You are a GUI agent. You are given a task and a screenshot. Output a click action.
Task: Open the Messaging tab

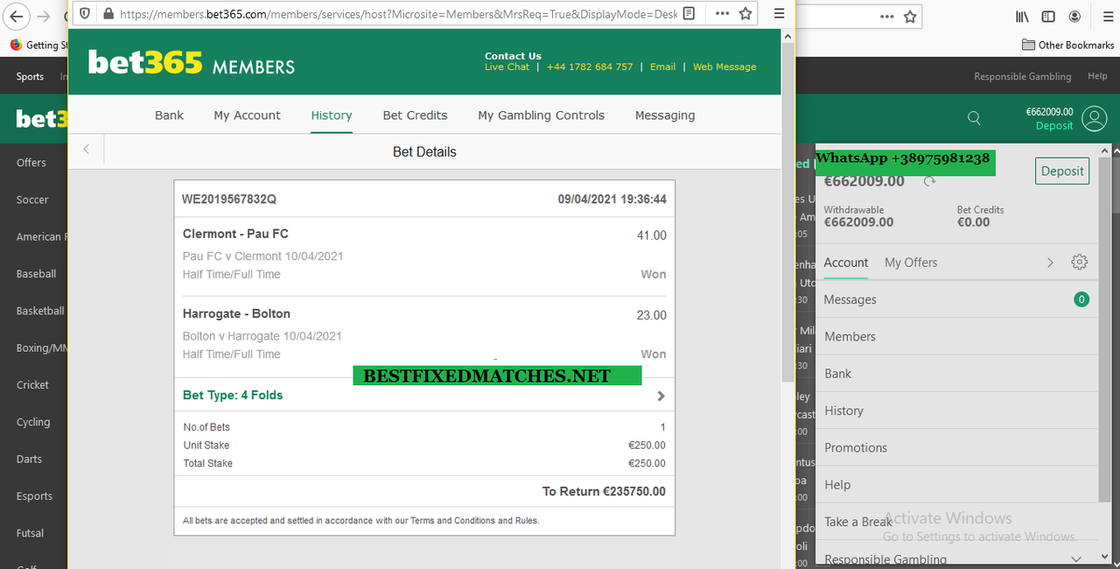[x=665, y=115]
